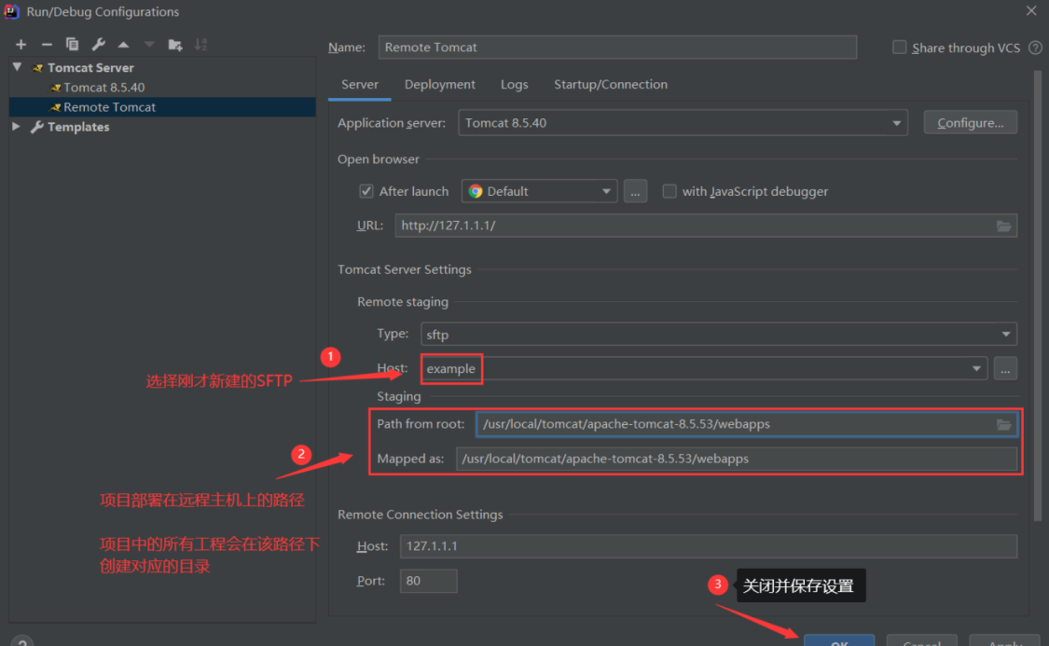Select Remote Tomcat configuration in tree
The height and width of the screenshot is (646, 1049).
pyautogui.click(x=162, y=107)
